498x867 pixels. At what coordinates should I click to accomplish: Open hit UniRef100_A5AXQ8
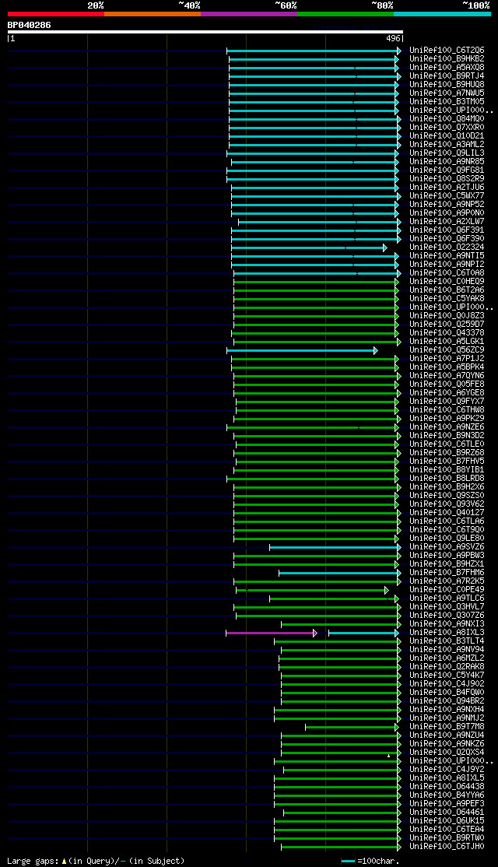point(447,68)
